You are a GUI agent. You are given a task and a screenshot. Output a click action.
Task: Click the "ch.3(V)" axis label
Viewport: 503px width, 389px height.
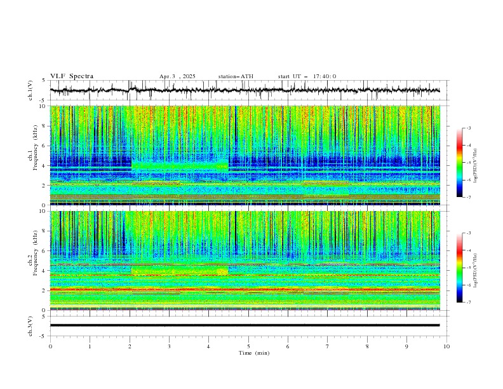pyautogui.click(x=30, y=326)
